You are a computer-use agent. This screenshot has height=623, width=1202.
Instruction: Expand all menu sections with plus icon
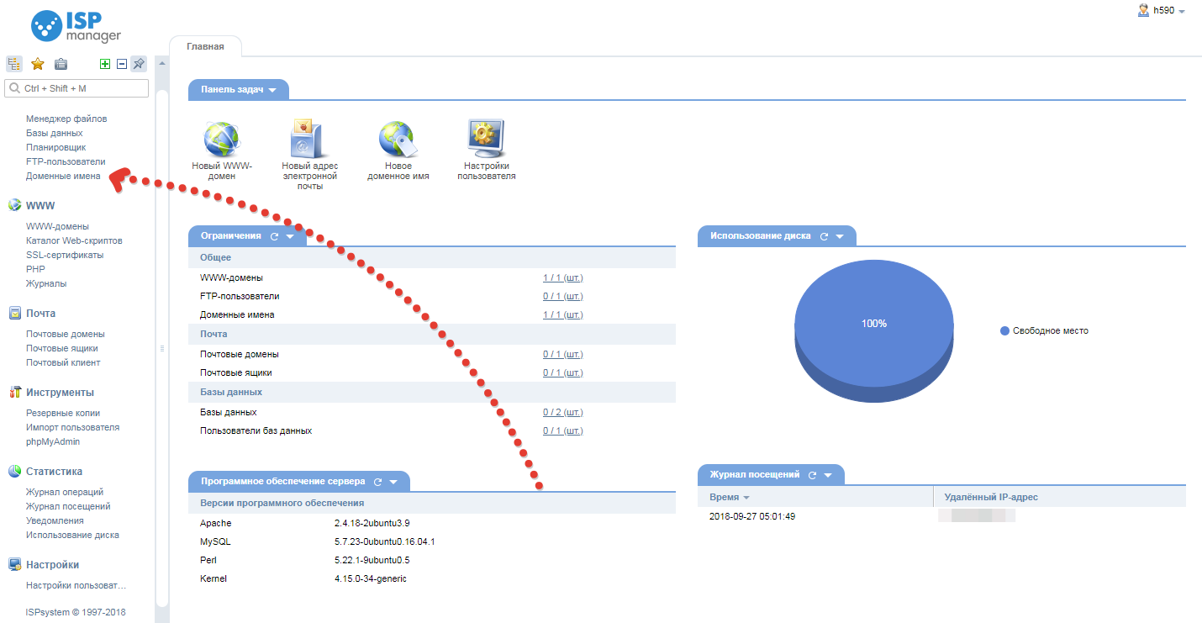[105, 64]
